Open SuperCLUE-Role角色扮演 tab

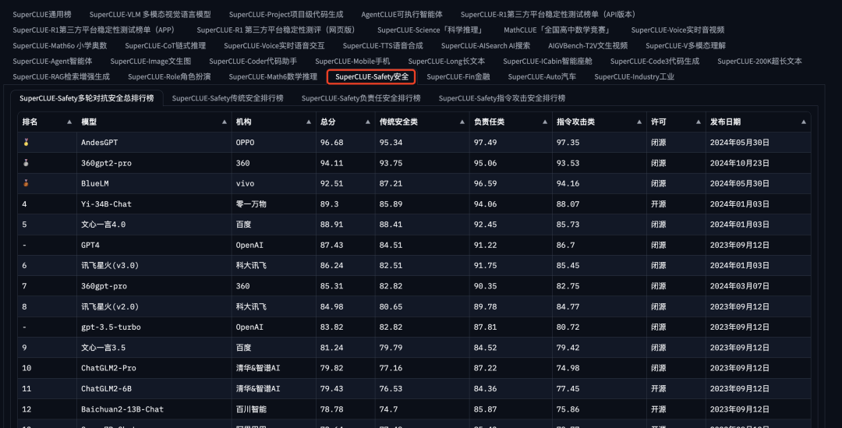coord(169,77)
